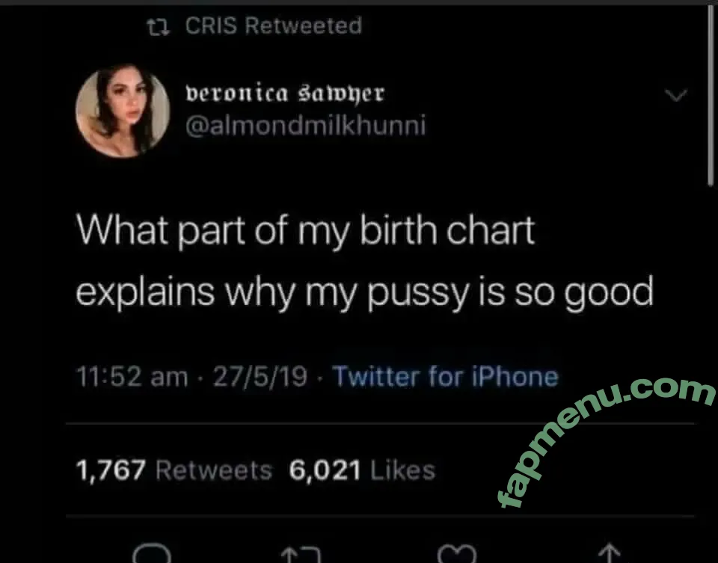View the 1,767 Retweets list
The image size is (718, 563).
(x=174, y=470)
